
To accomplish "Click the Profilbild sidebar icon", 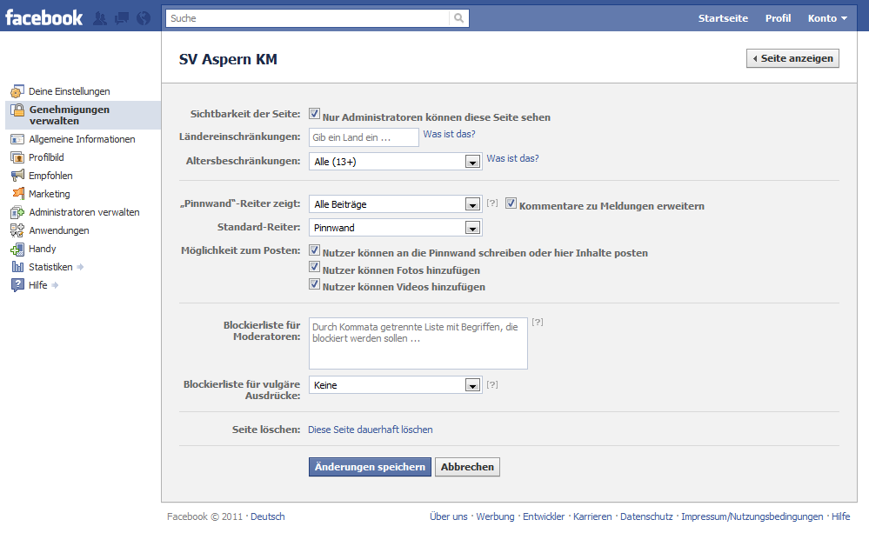I will coord(17,157).
